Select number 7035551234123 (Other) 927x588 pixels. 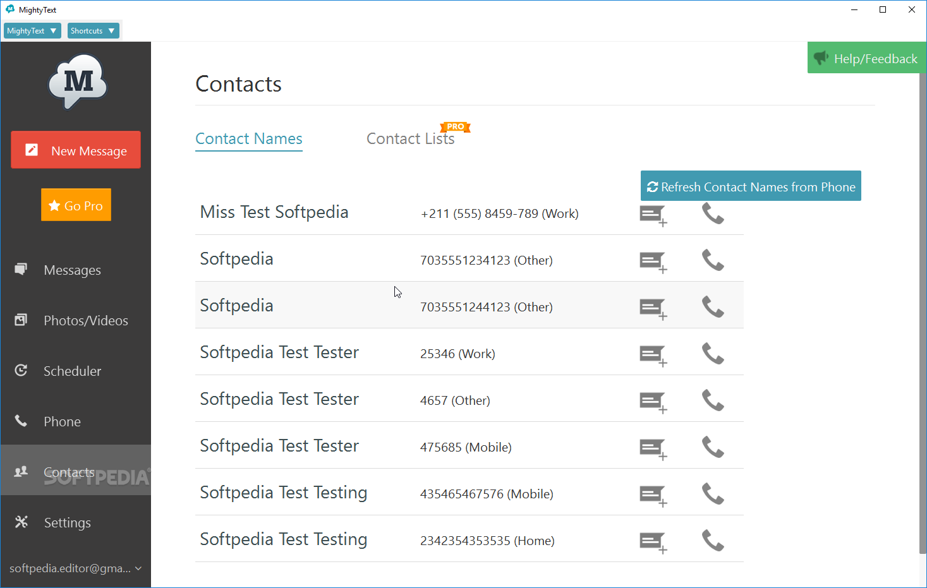pos(487,260)
